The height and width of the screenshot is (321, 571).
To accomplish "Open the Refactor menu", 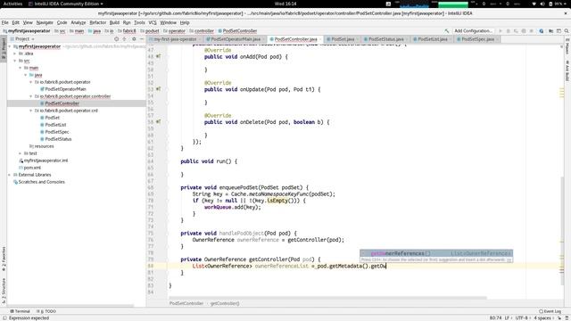I will pos(97,22).
